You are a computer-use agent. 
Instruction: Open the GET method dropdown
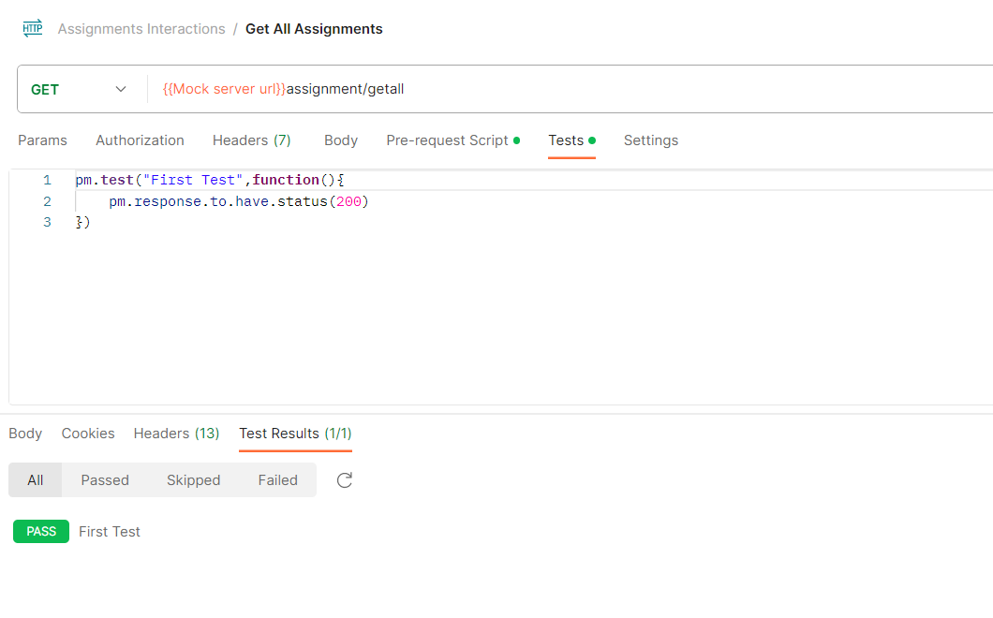click(x=80, y=90)
